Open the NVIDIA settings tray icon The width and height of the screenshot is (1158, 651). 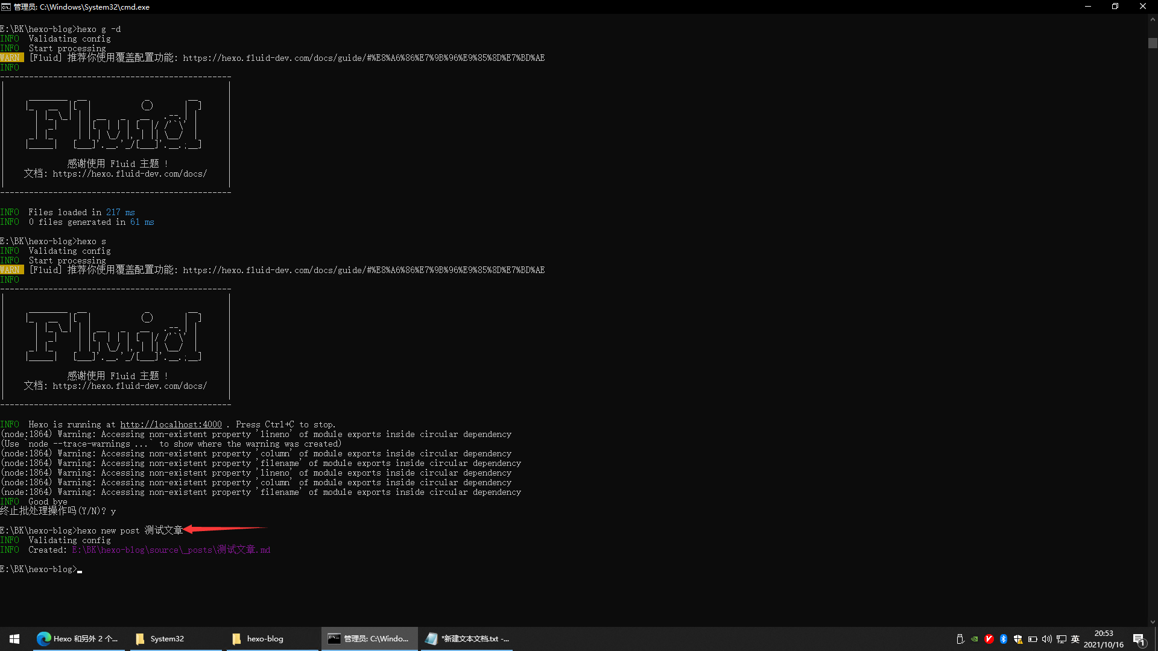tap(975, 639)
